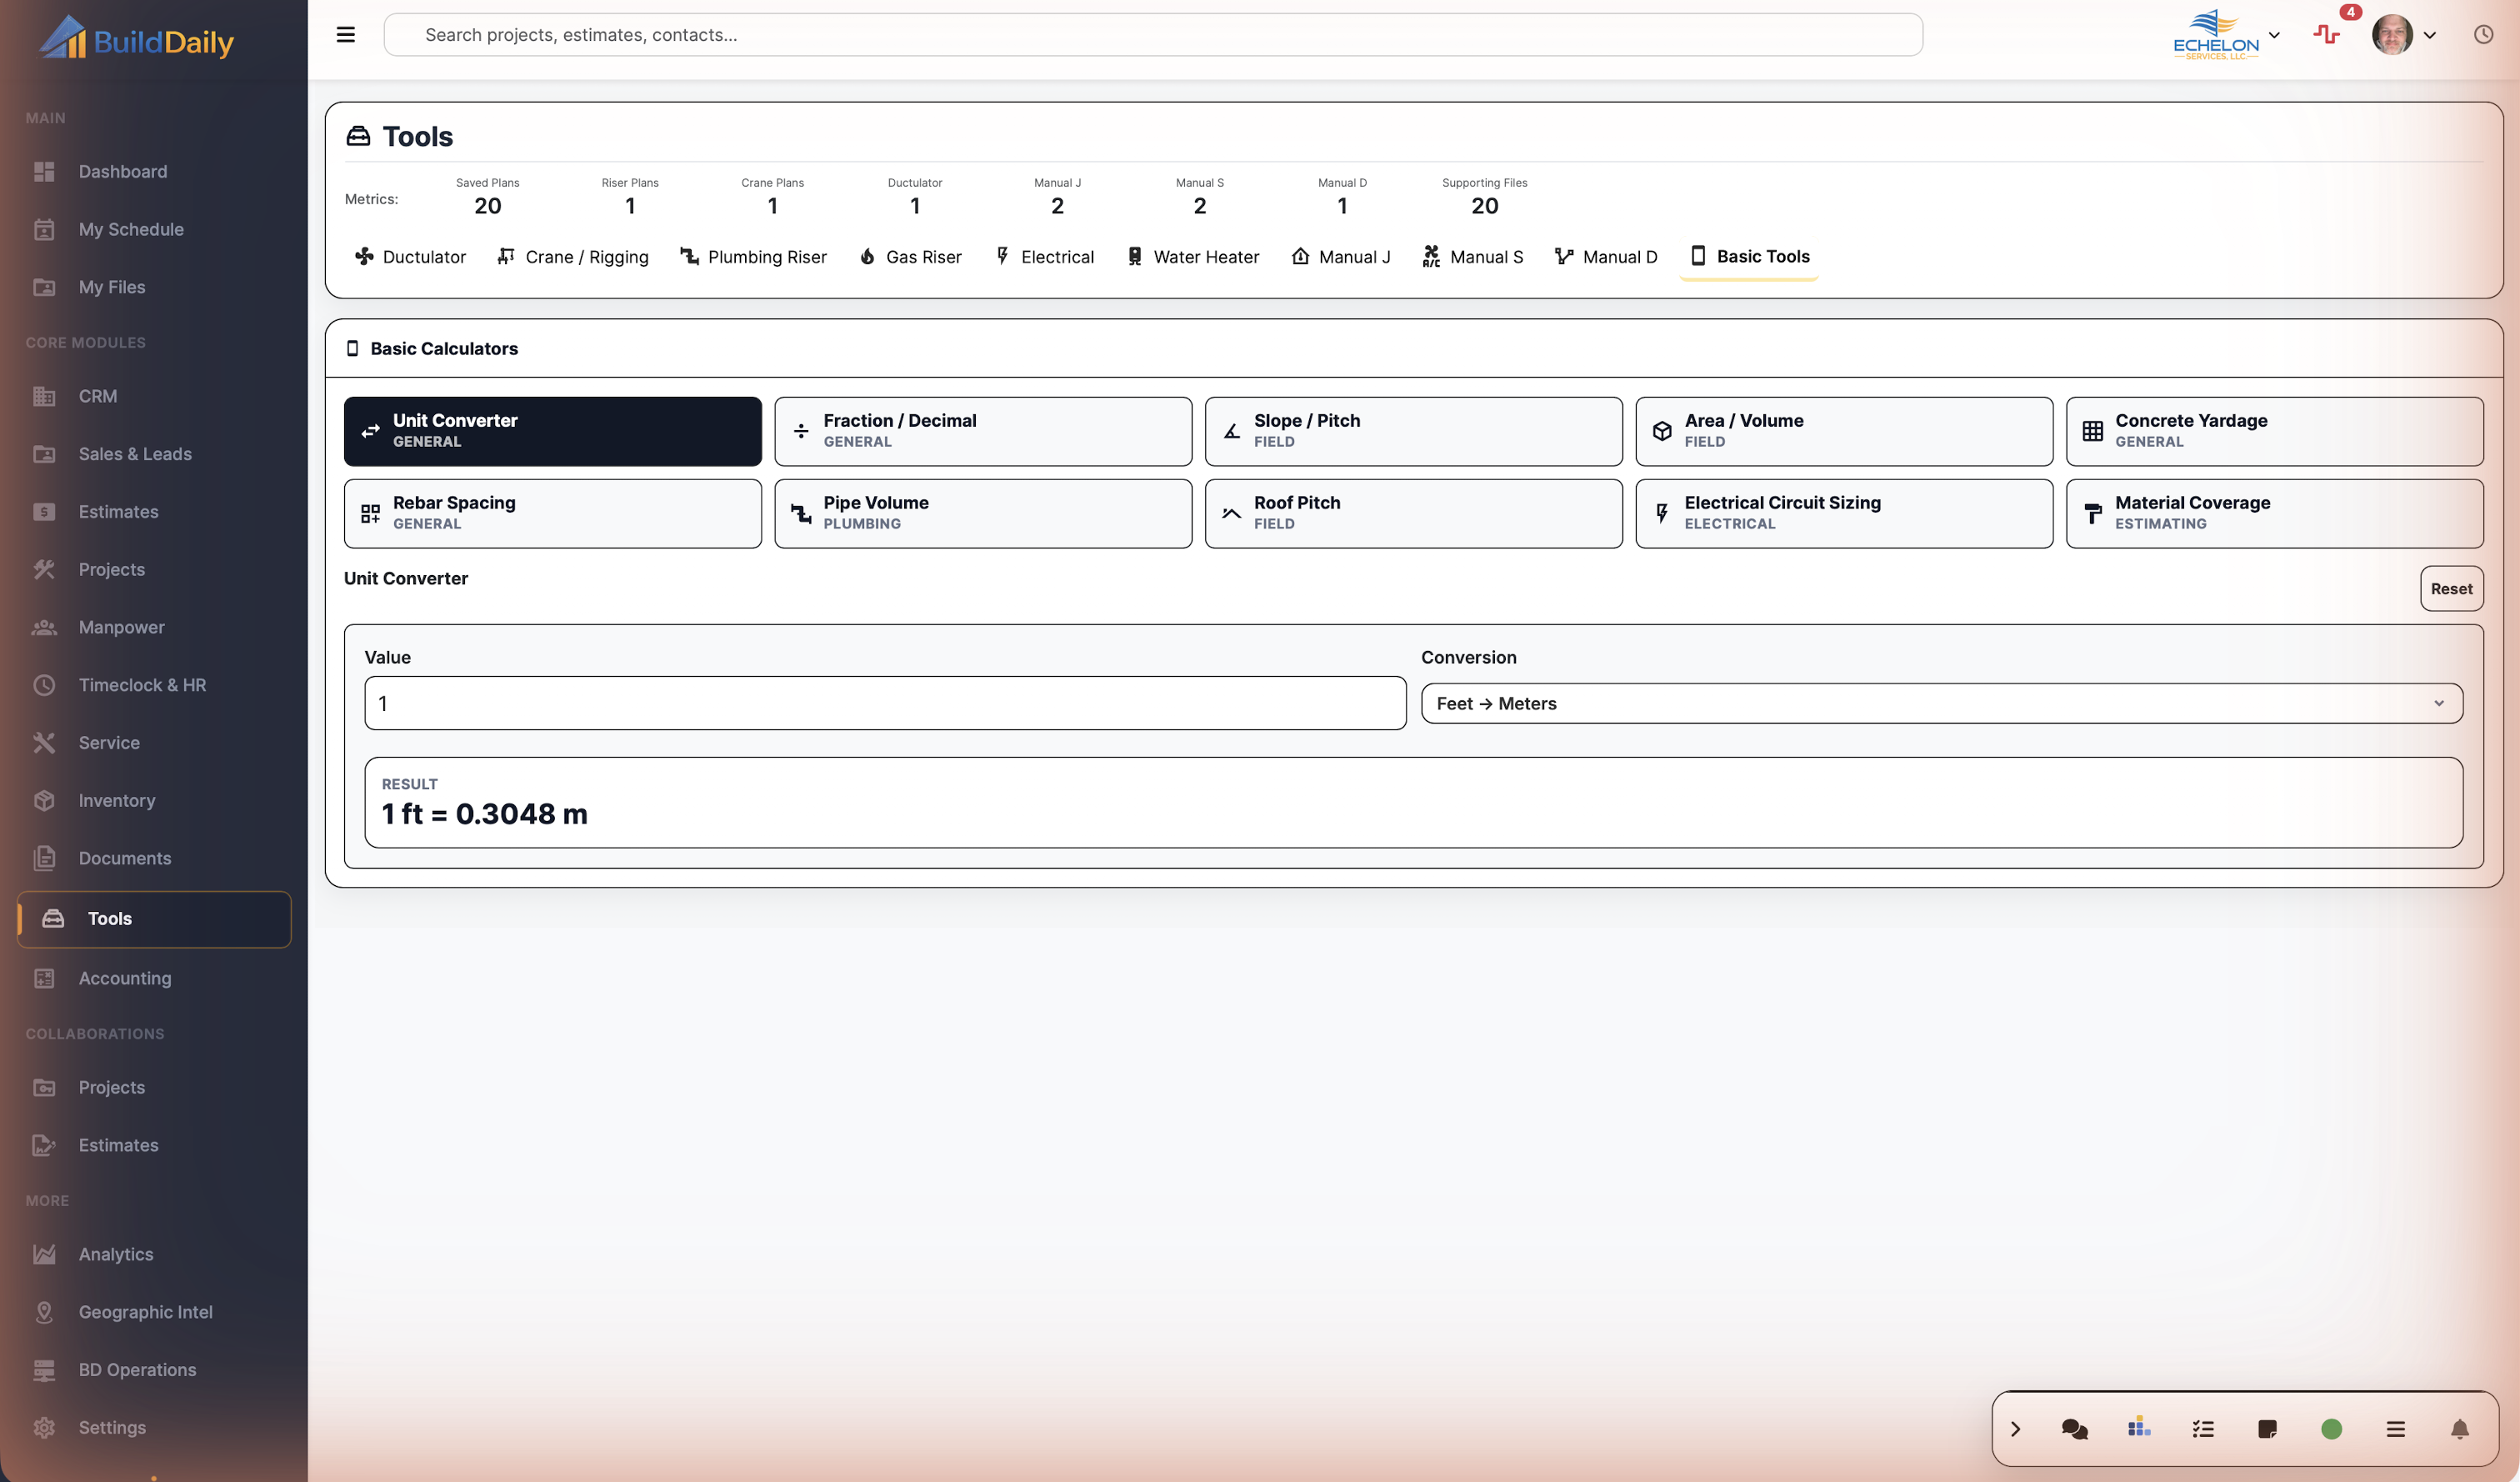
Task: Switch to the Ductulator tab
Action: click(x=410, y=256)
